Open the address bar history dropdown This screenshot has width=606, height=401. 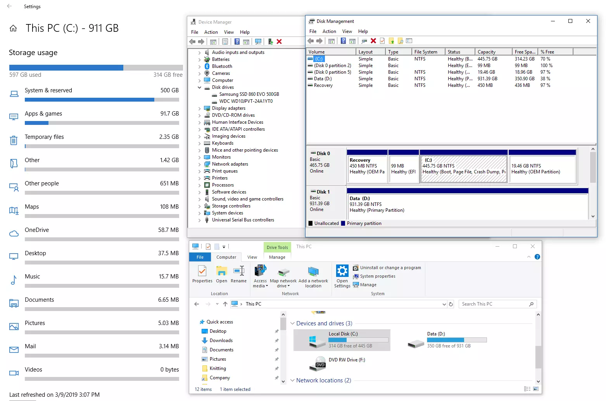444,304
